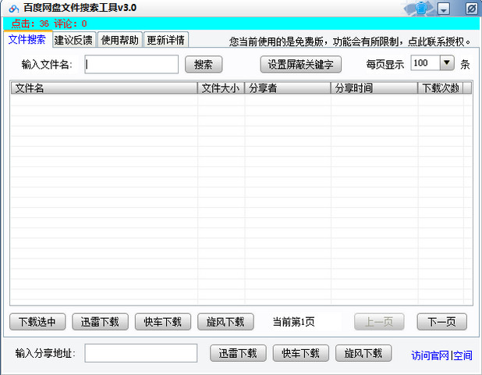Click 迅雷下载 beside share address field
The height and width of the screenshot is (375, 482).
pos(238,353)
